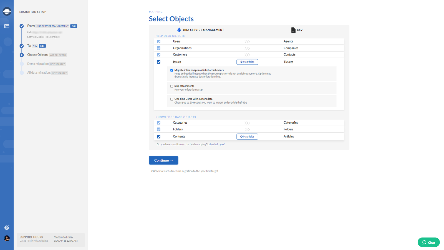The width and height of the screenshot is (444, 250).
Task: Open the sidebar migrations list icon
Action: coord(7,26)
